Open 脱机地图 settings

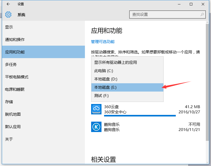click(x=43, y=114)
